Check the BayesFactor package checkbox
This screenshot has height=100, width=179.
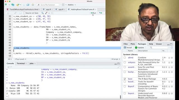point(125,86)
